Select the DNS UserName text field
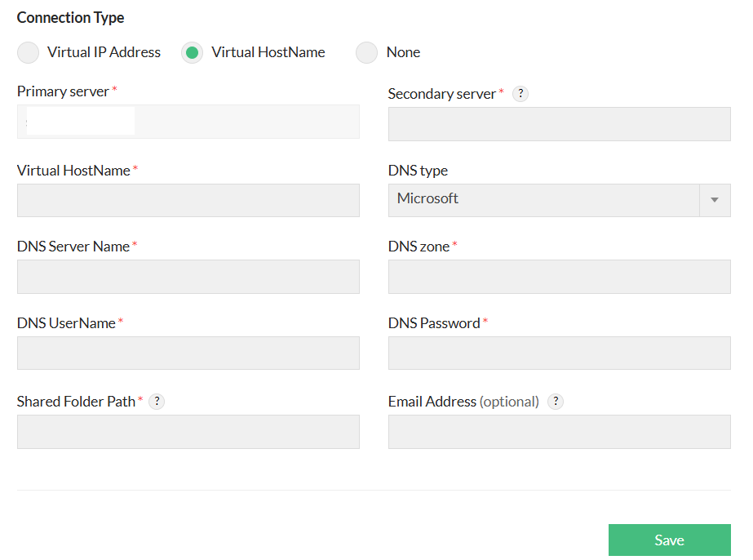 [188, 353]
